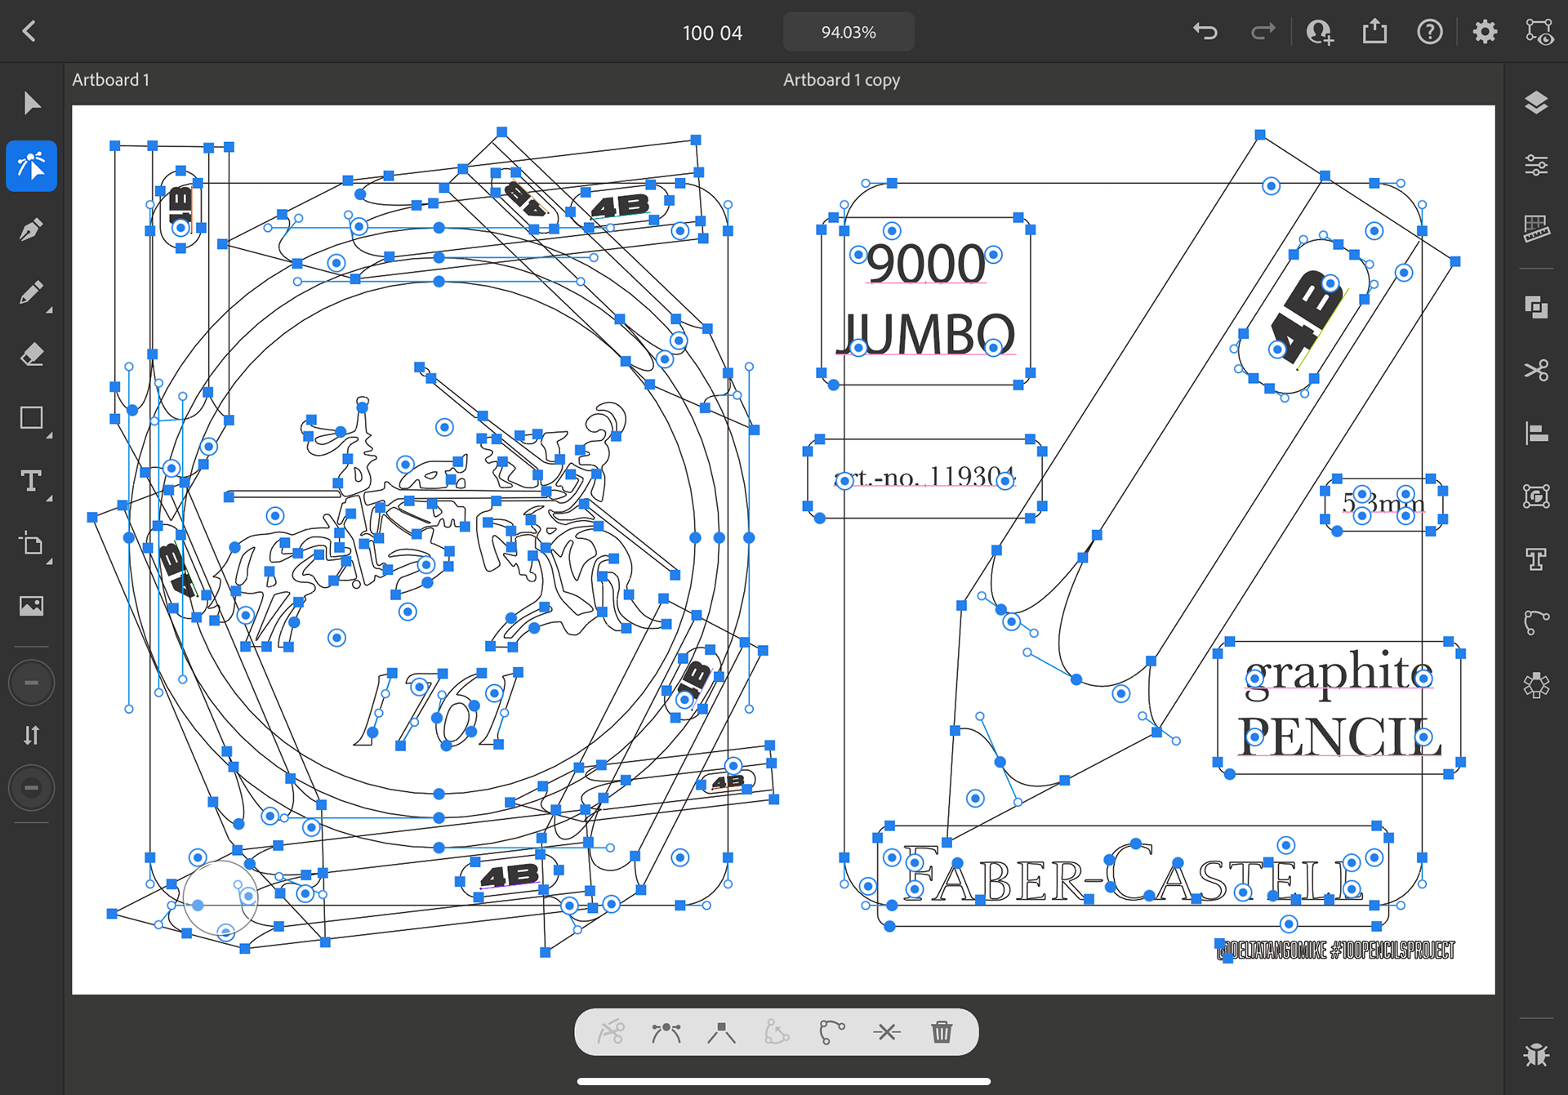Image resolution: width=1568 pixels, height=1095 pixels.
Task: Redo the last undone action
Action: [x=1263, y=32]
